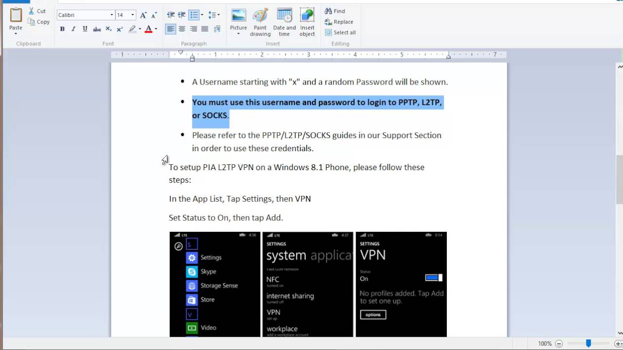Viewport: 623px width, 350px height.
Task: Click the 'Set Status to On, then tap Add.' line
Action: point(226,217)
